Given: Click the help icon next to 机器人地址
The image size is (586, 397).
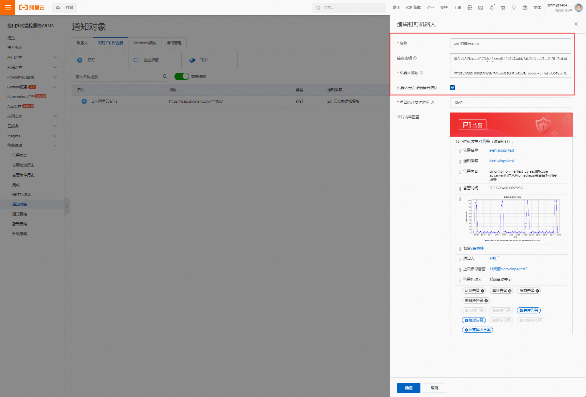Looking at the screenshot, I should click(x=421, y=73).
